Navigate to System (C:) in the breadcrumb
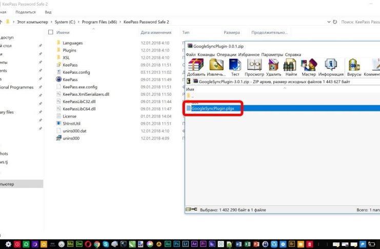This screenshot has height=249, width=380. pos(65,22)
